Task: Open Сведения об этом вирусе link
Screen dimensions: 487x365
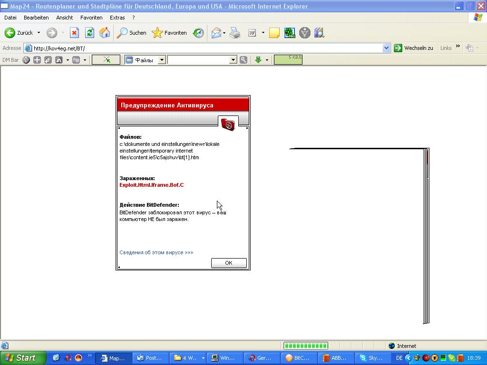Action: 156,252
